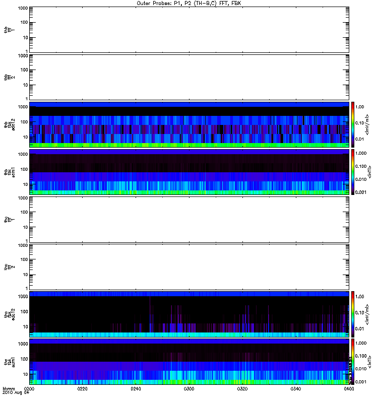
Task: Click the thb fbk scm1 panel color bar
Action: pyautogui.click(x=353, y=172)
